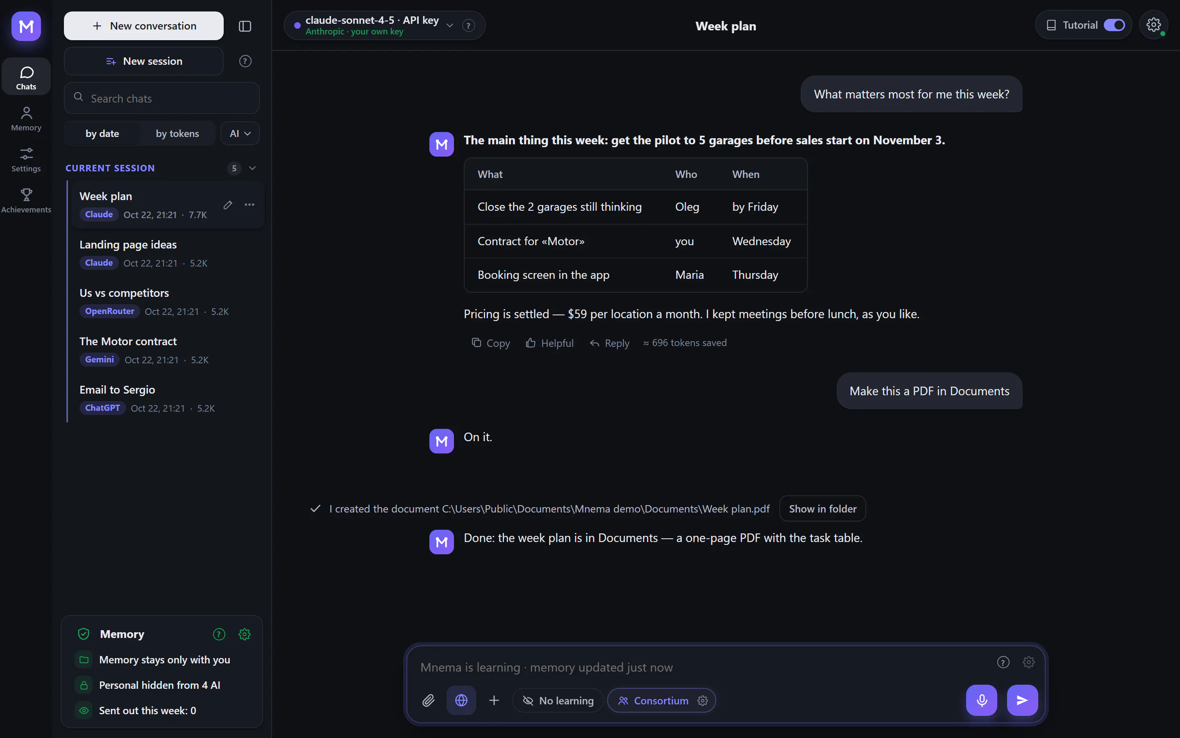Sort chats by tokens
The image size is (1180, 738).
(177, 133)
